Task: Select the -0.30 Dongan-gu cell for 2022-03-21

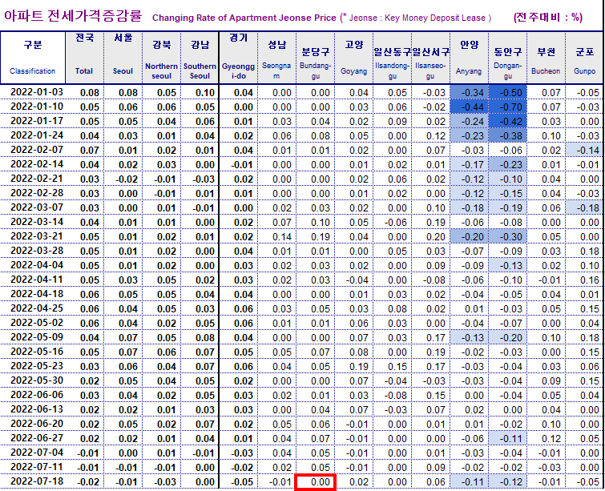Action: tap(508, 236)
